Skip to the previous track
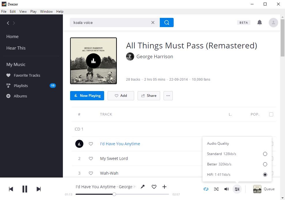 pyautogui.click(x=11, y=189)
